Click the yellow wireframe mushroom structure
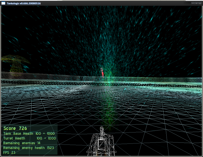The image size is (203, 157). click(x=15, y=66)
